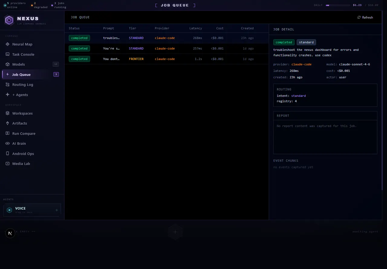Click the Workspaces layers icon
387x269 pixels.
pos(8,113)
